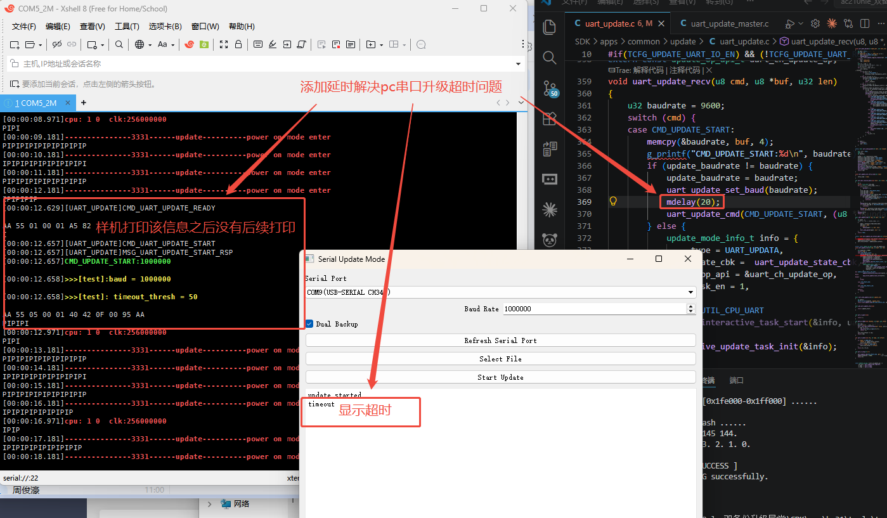Open the Search view in the VS Code sidebar
Viewport: 887px width, 518px height.
tap(550, 58)
